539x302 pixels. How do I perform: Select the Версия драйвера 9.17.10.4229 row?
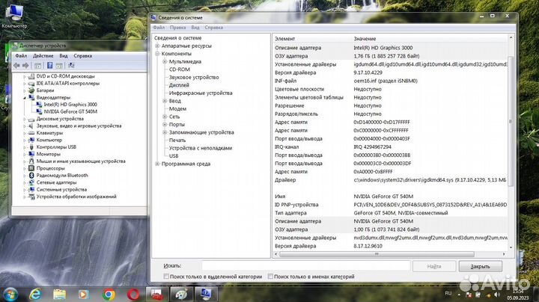coord(390,73)
